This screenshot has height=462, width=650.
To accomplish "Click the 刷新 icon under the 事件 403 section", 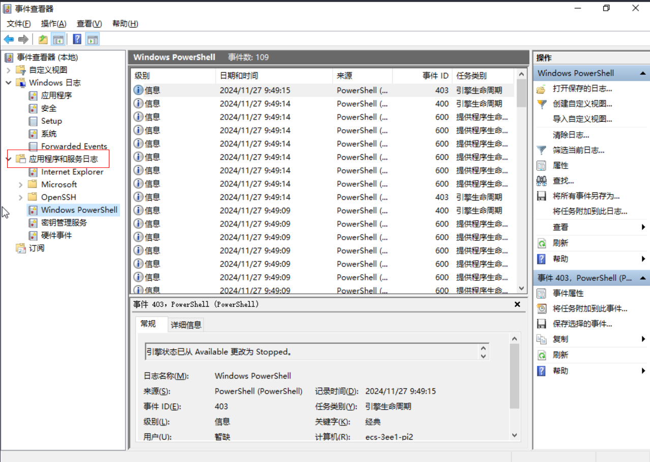I will pyautogui.click(x=542, y=355).
